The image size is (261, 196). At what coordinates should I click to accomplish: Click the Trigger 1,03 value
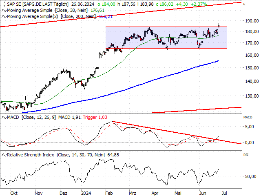point(95,118)
